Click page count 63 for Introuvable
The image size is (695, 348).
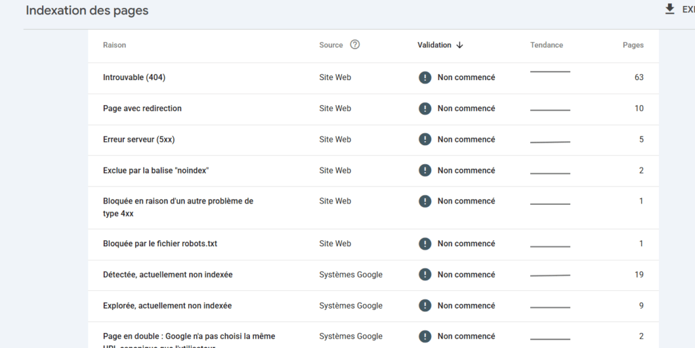[639, 77]
